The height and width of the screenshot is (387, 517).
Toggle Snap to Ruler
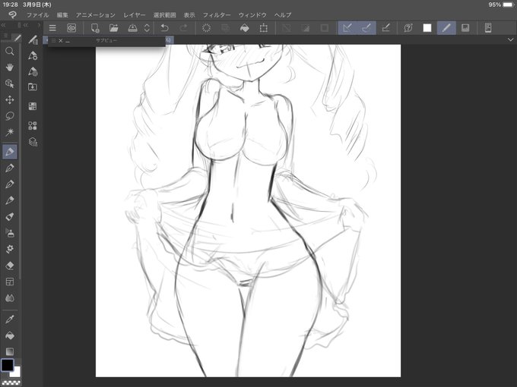point(347,28)
